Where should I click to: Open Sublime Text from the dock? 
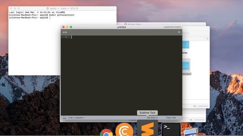147,128
